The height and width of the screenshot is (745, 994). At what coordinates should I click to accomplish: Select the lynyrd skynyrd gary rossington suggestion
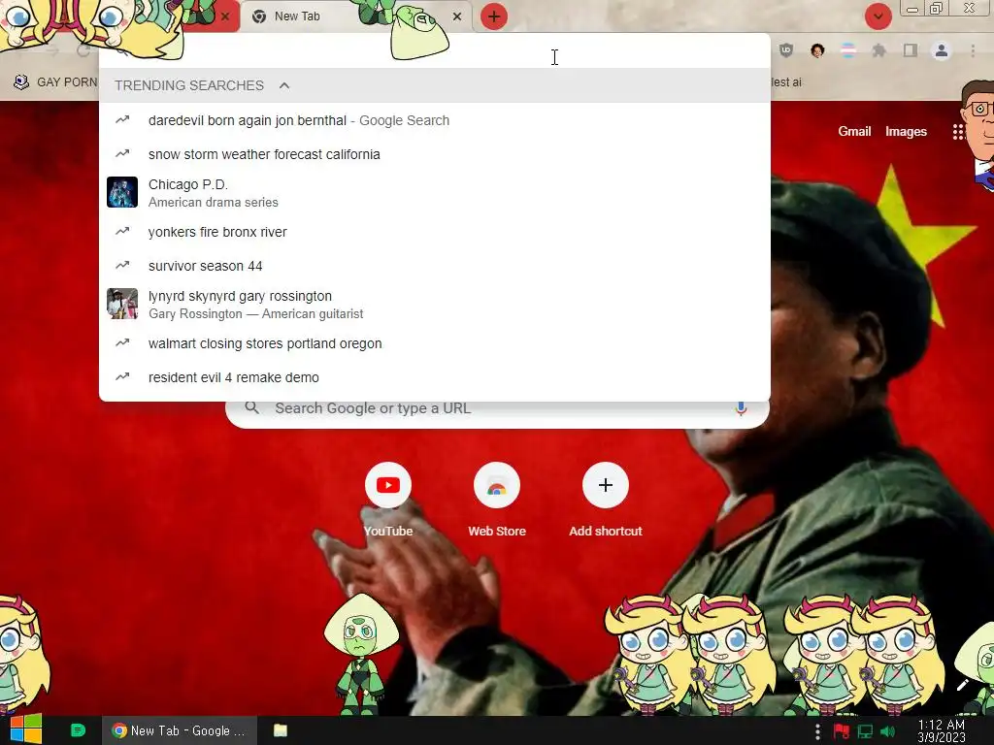point(435,304)
